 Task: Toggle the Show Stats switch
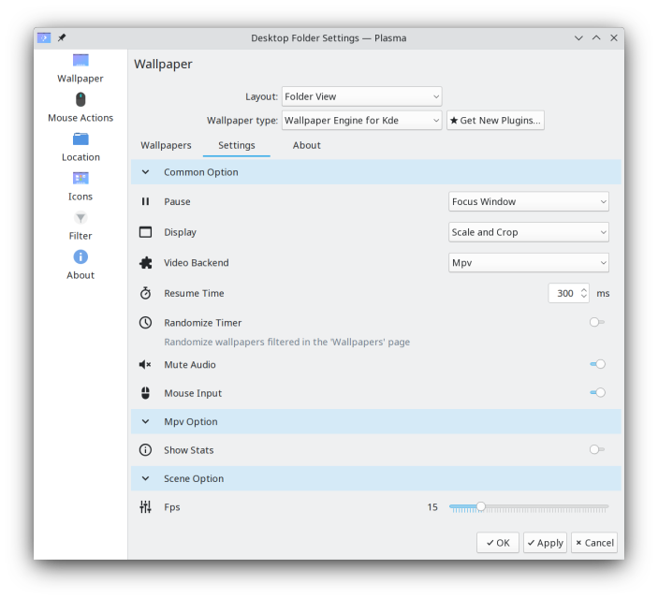click(597, 449)
